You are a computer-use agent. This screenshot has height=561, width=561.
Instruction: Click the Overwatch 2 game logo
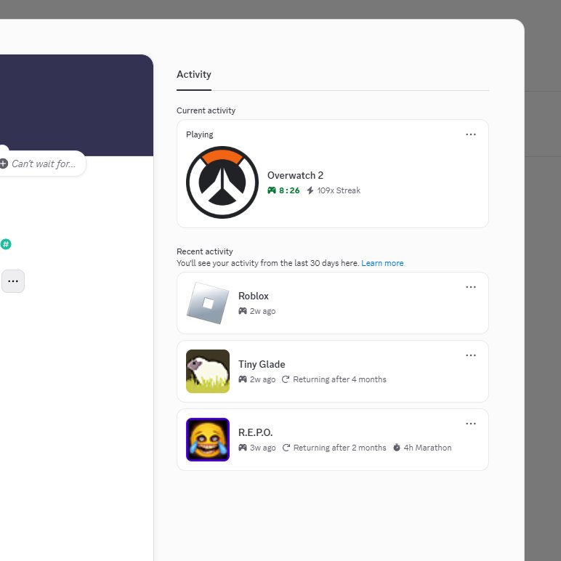pos(222,182)
